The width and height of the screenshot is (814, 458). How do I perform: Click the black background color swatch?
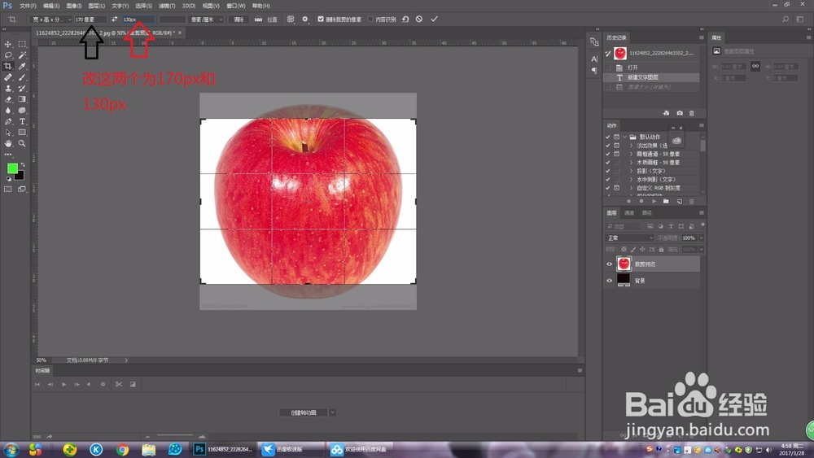click(20, 176)
